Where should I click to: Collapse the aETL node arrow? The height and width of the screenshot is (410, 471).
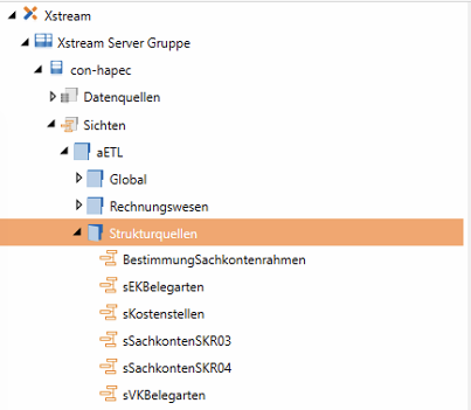pos(64,152)
